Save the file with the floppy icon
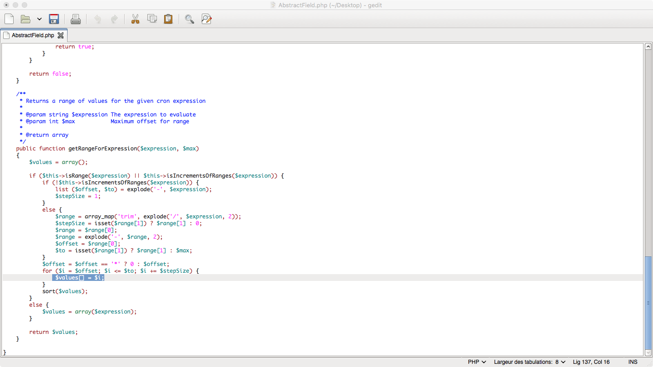Screen dimensions: 653x367 pos(54,19)
